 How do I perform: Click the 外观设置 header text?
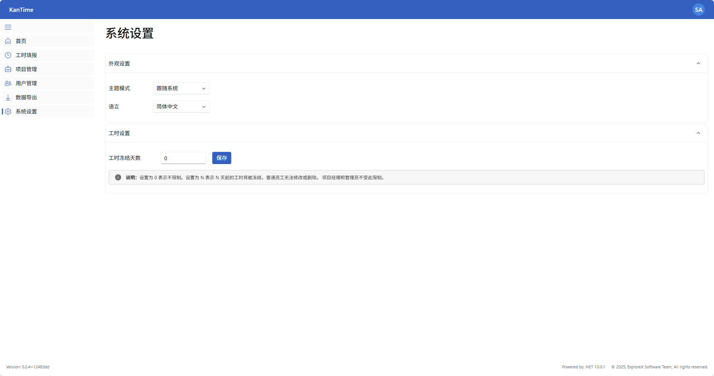[119, 64]
